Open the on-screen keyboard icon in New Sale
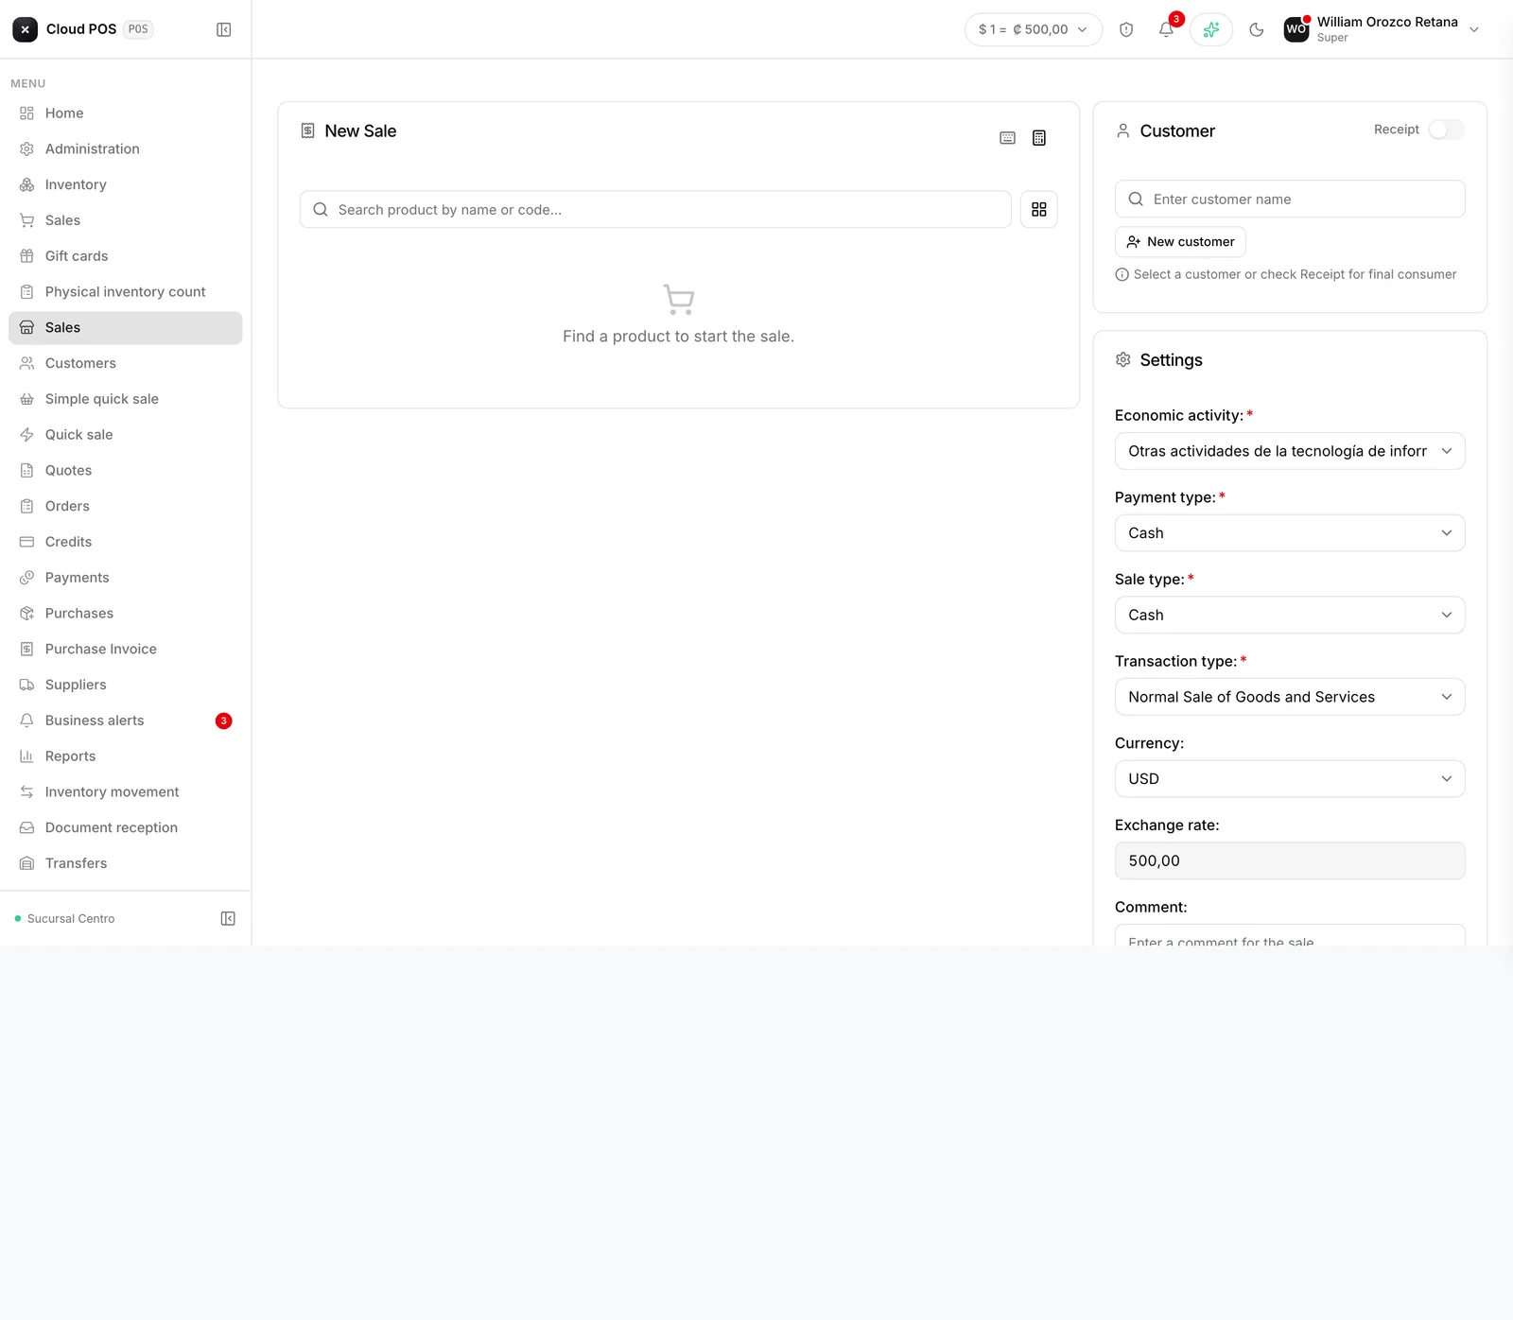 (x=1008, y=138)
